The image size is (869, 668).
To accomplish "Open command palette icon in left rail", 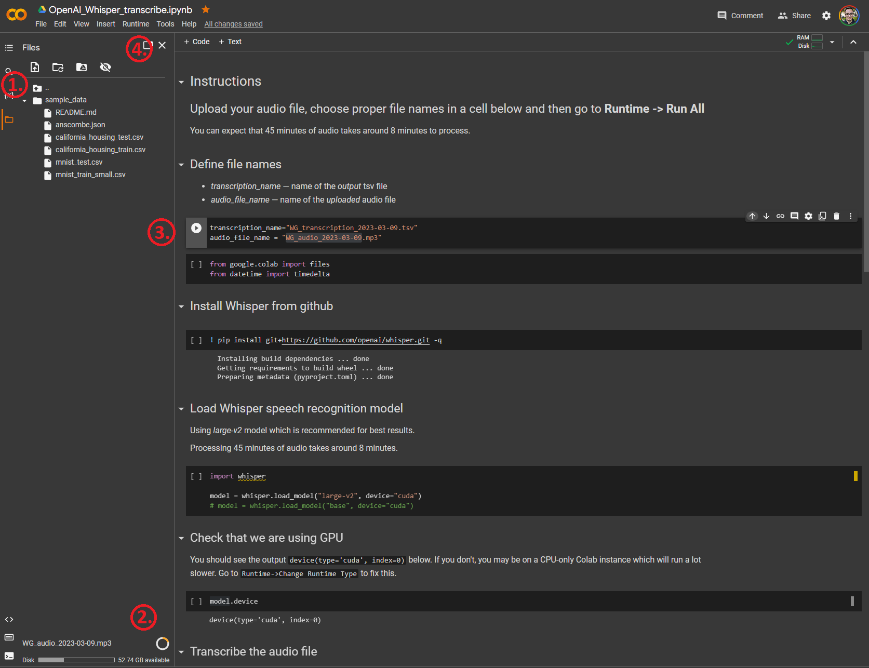I will tap(9, 637).
